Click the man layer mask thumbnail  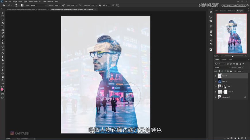click(225, 86)
